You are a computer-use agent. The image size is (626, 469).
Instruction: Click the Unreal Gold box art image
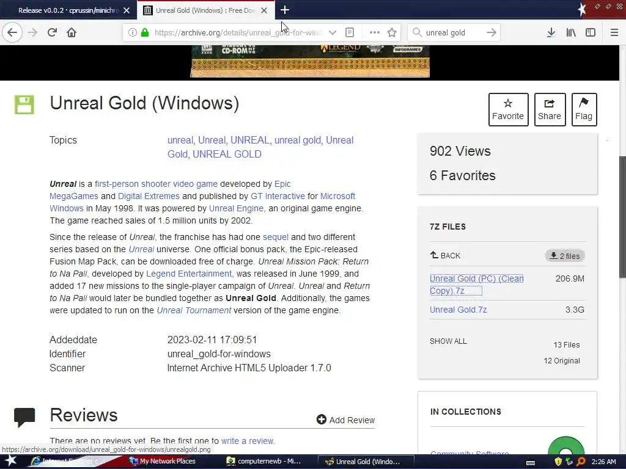(310, 61)
